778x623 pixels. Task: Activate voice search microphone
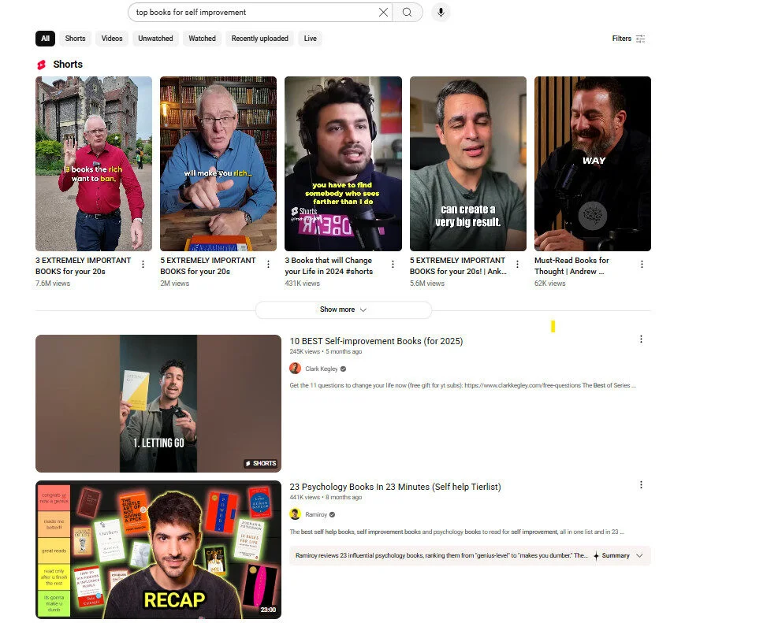coord(441,12)
